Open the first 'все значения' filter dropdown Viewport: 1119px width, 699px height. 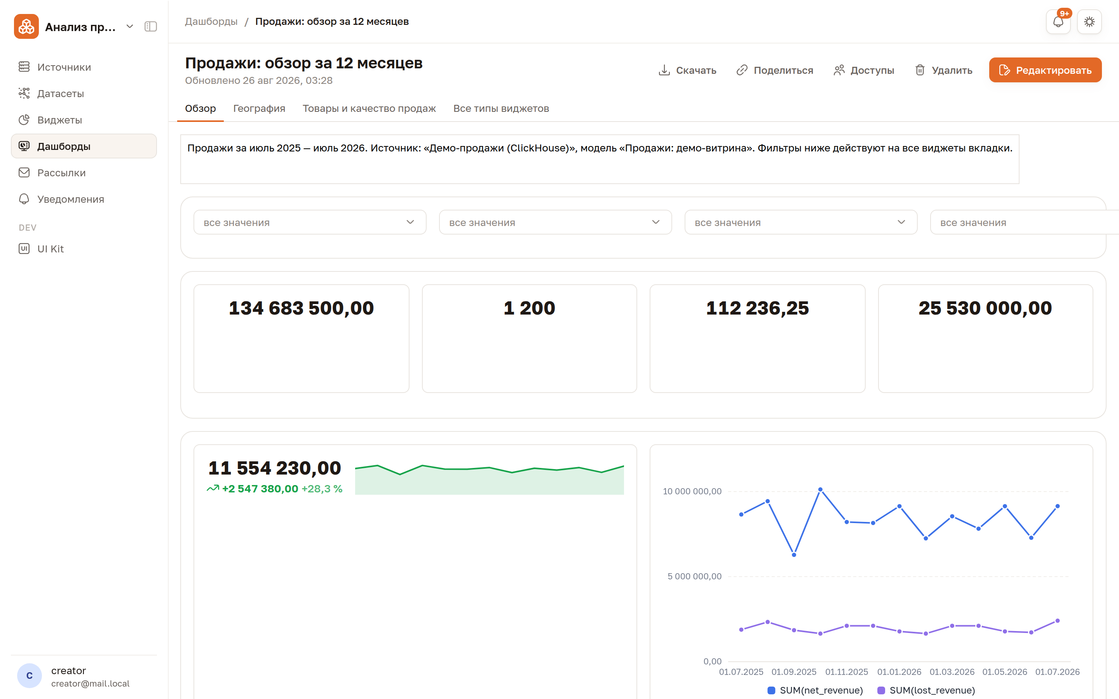coord(310,223)
